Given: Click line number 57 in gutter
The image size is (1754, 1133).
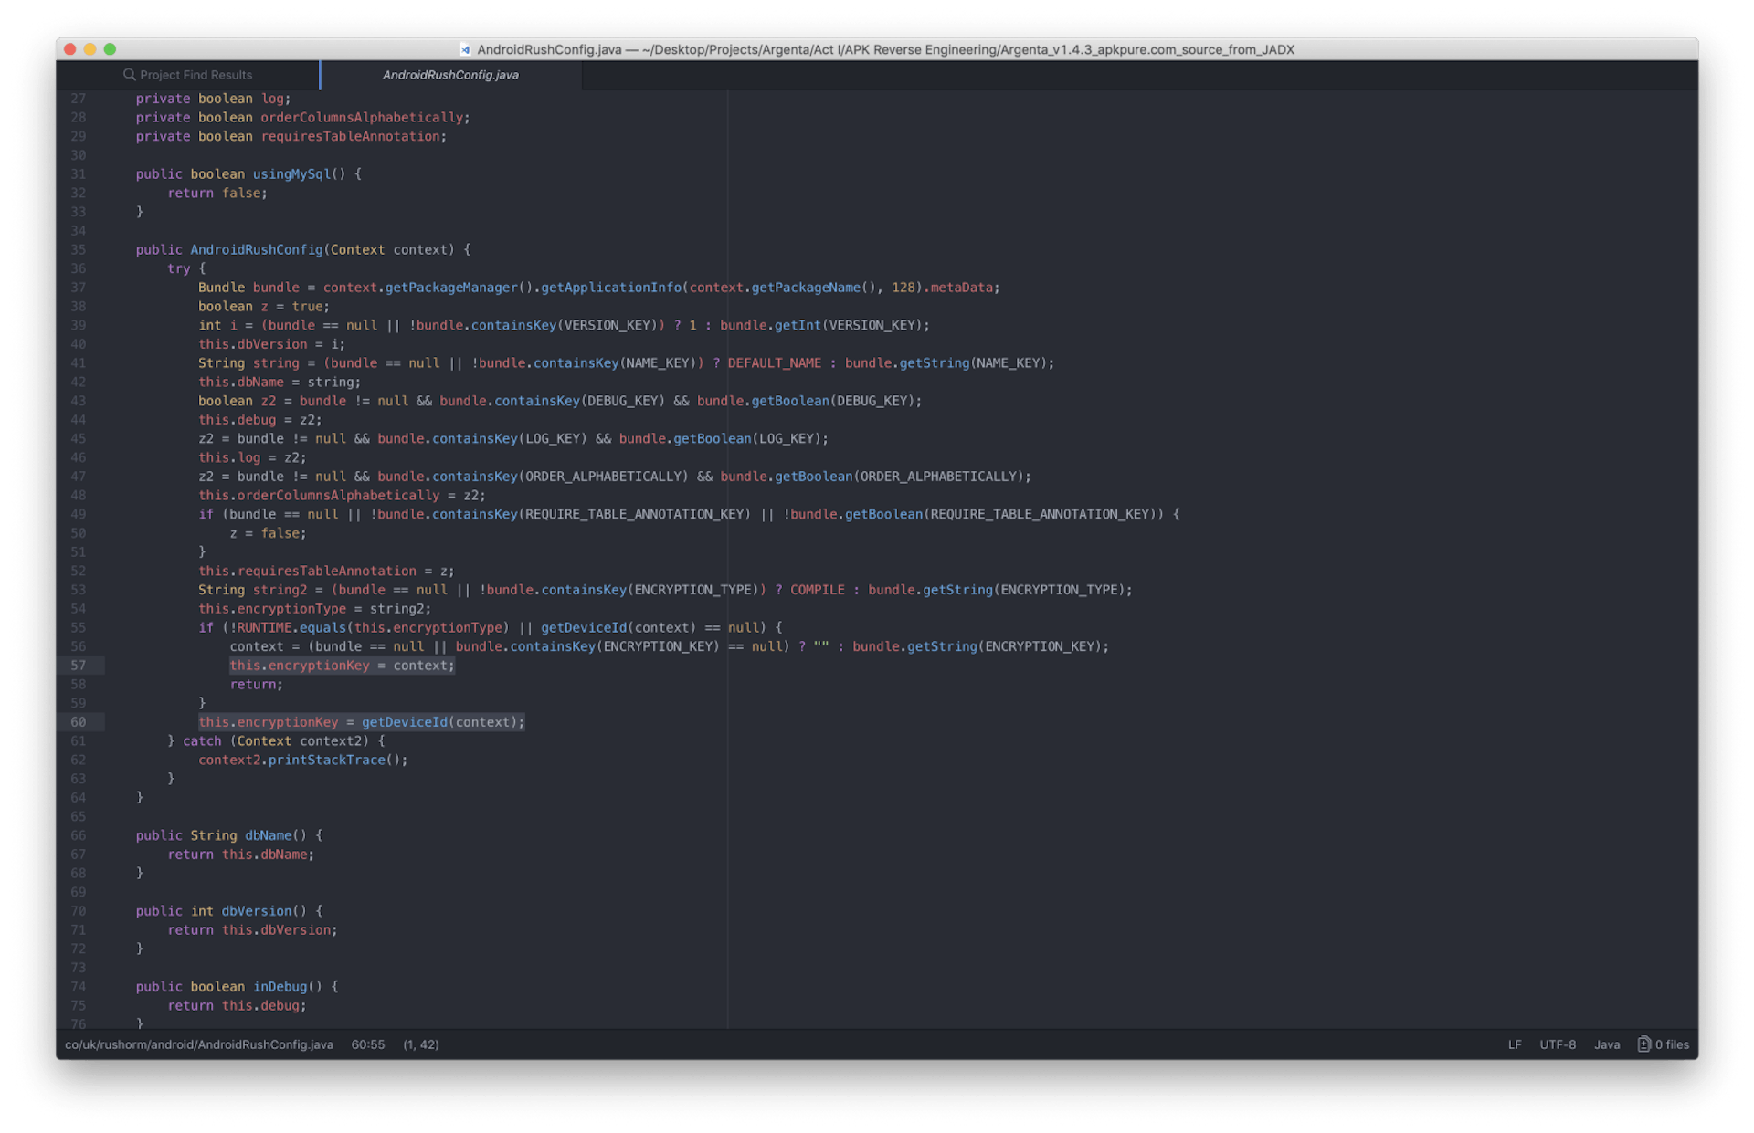Looking at the screenshot, I should (79, 666).
